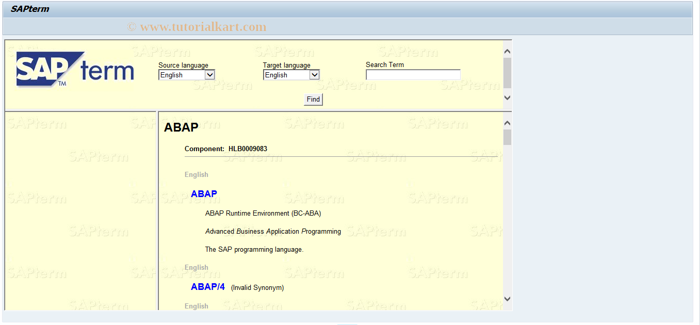
Task: Open the blue ABAP term link
Action: 204,194
